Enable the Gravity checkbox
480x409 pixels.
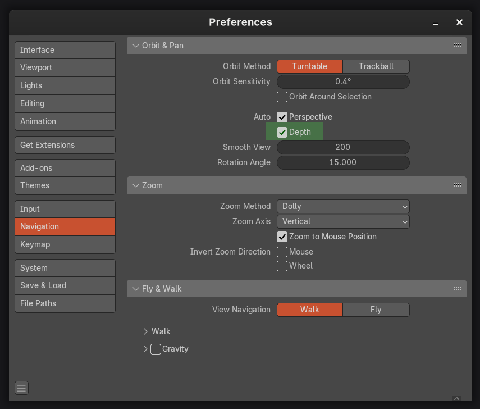click(156, 349)
